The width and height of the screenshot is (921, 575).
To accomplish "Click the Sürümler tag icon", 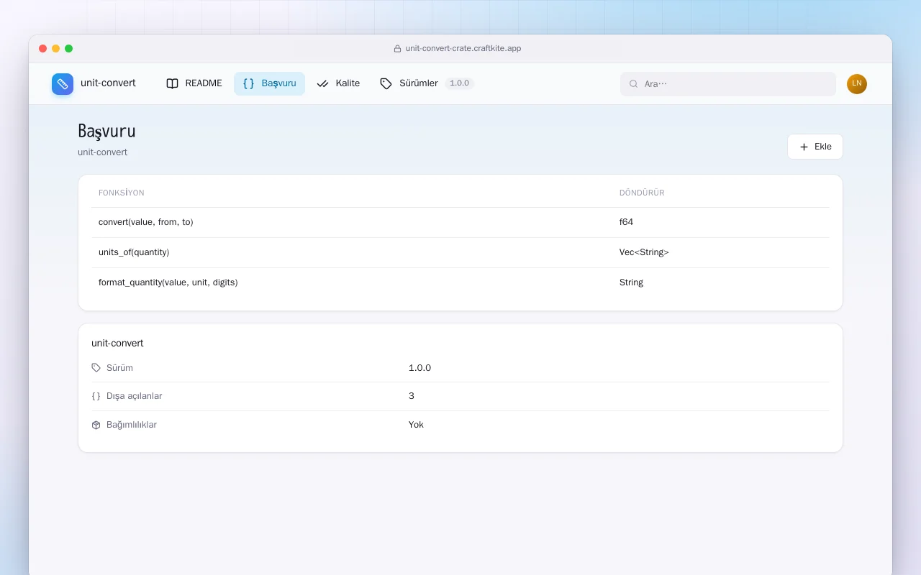I will tap(386, 83).
